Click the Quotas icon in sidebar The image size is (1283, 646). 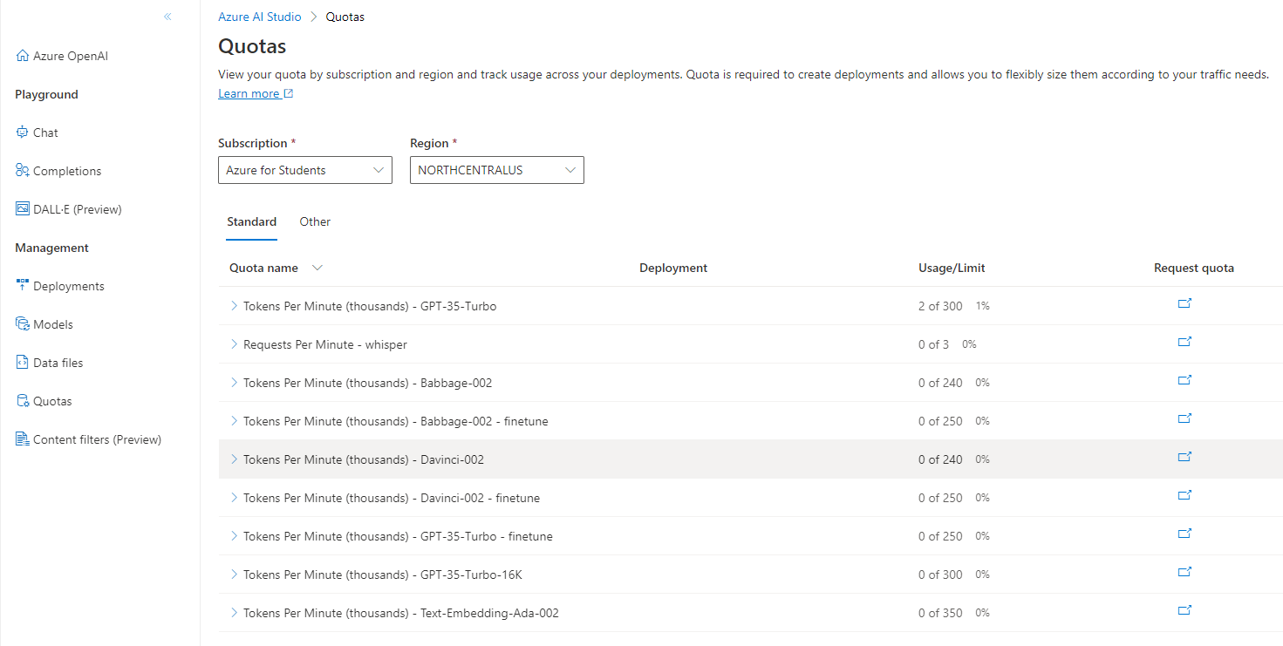click(x=23, y=401)
